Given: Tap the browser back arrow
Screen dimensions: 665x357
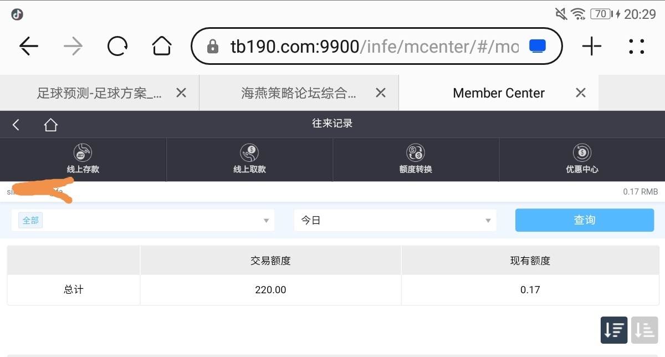Looking at the screenshot, I should pyautogui.click(x=29, y=47).
